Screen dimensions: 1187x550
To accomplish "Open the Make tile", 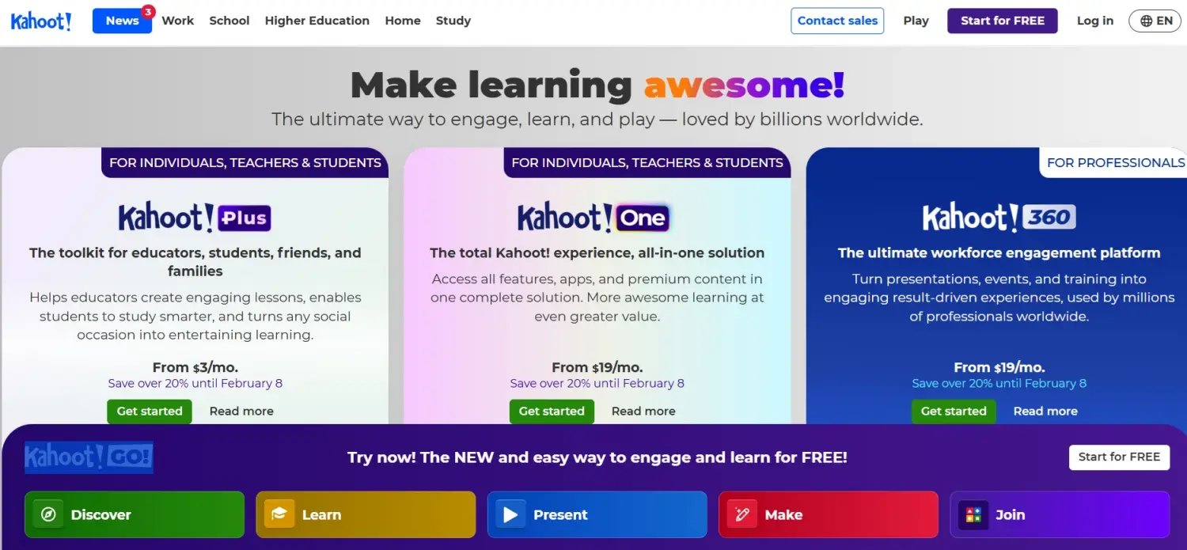I will pyautogui.click(x=829, y=514).
